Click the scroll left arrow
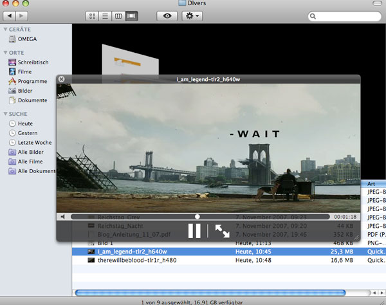Viewport: 386px width, 305px height. click(x=374, y=293)
